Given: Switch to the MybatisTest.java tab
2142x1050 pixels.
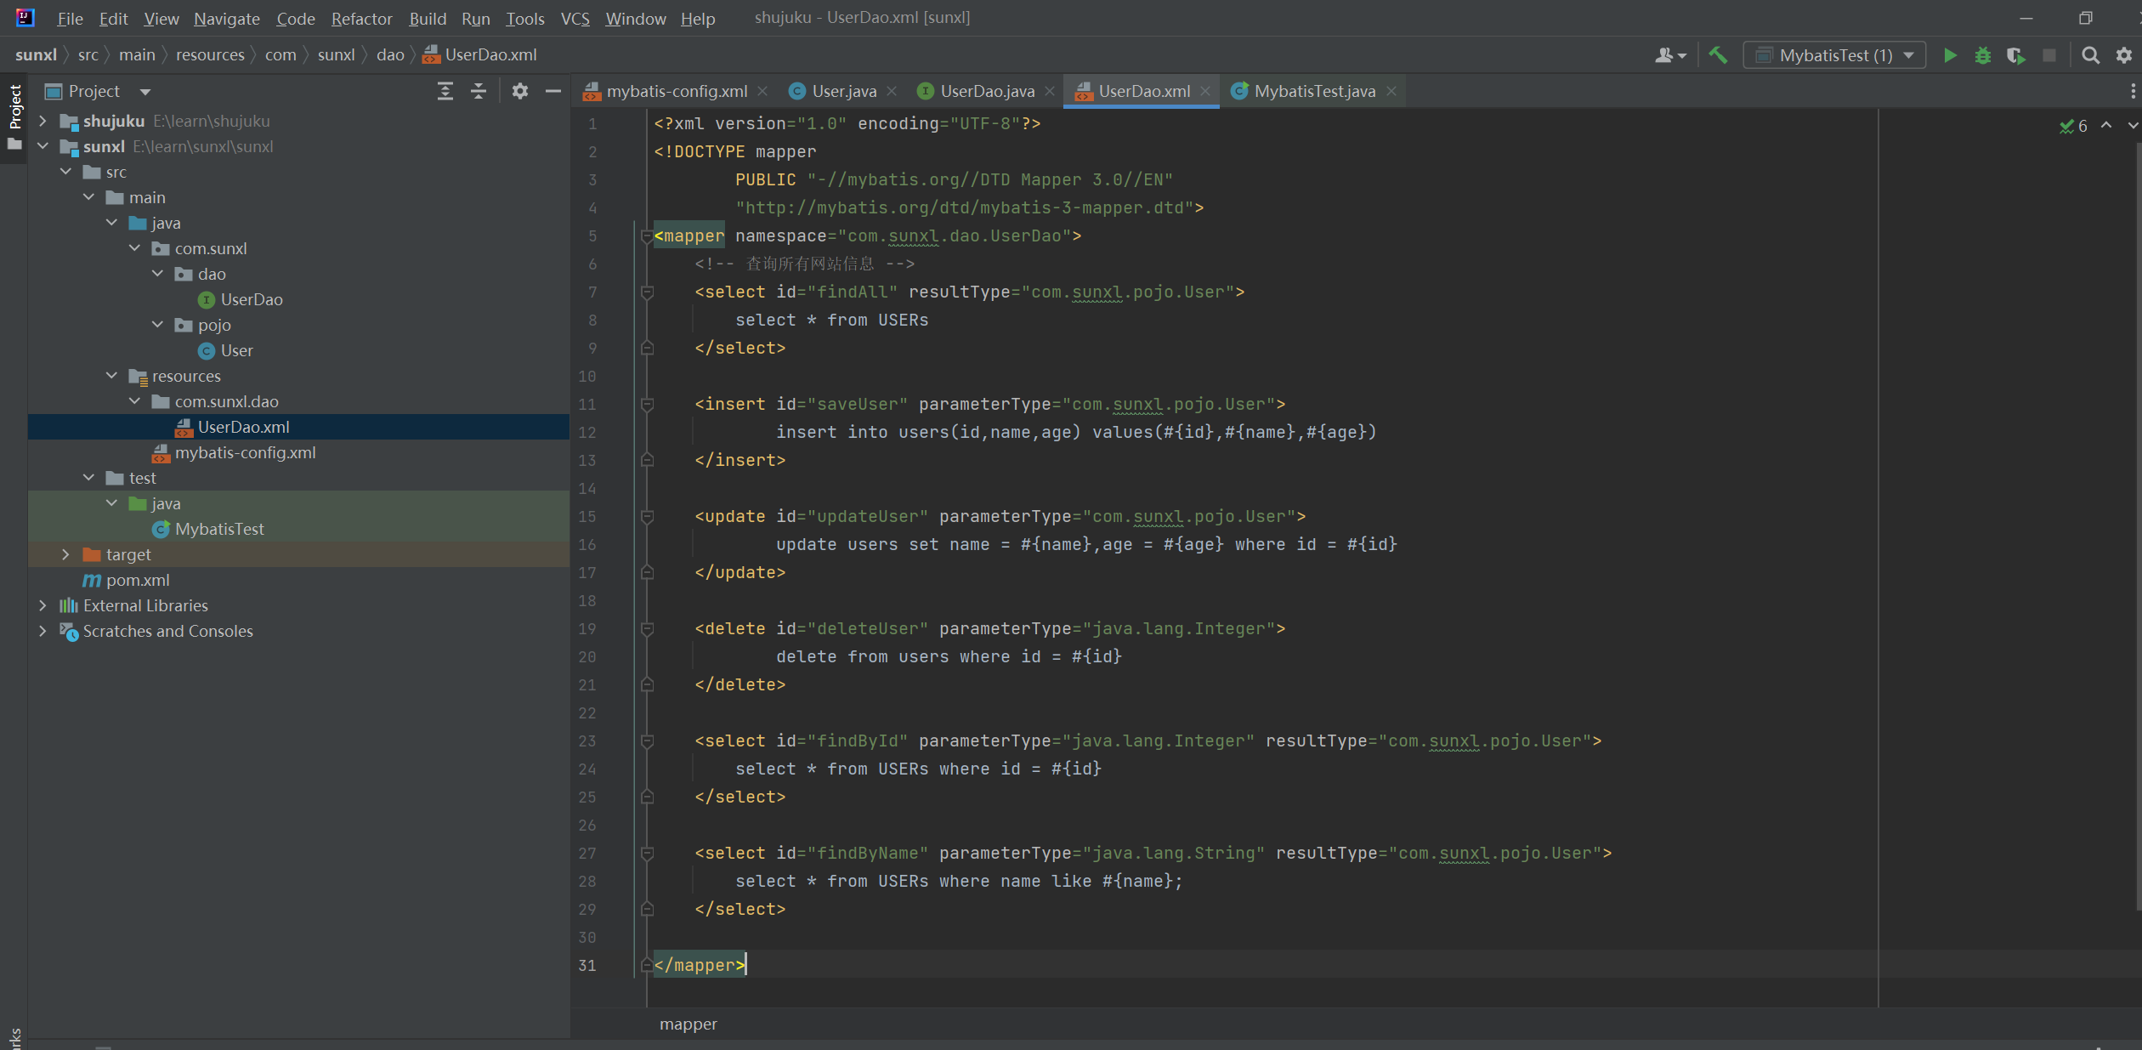Looking at the screenshot, I should [x=1313, y=91].
